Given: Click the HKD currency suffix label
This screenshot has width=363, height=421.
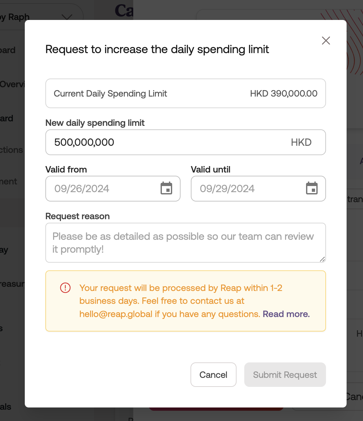Looking at the screenshot, I should coord(301,142).
